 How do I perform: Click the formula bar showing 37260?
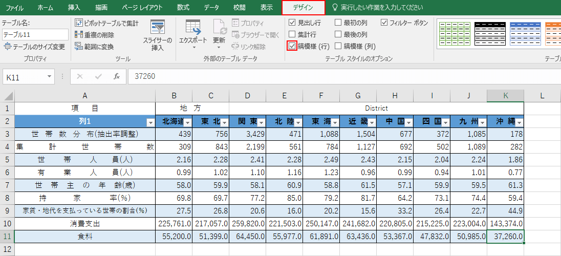pyautogui.click(x=343, y=76)
